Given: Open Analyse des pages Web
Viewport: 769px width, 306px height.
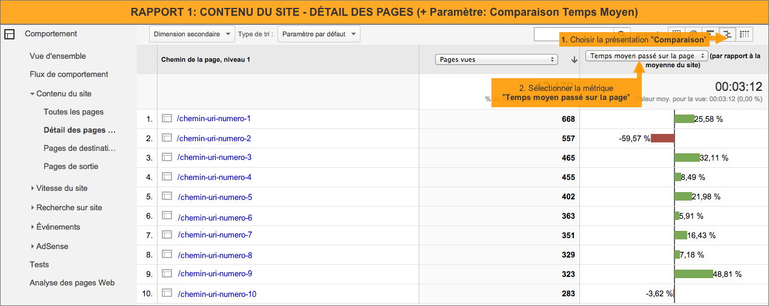Looking at the screenshot, I should [72, 283].
